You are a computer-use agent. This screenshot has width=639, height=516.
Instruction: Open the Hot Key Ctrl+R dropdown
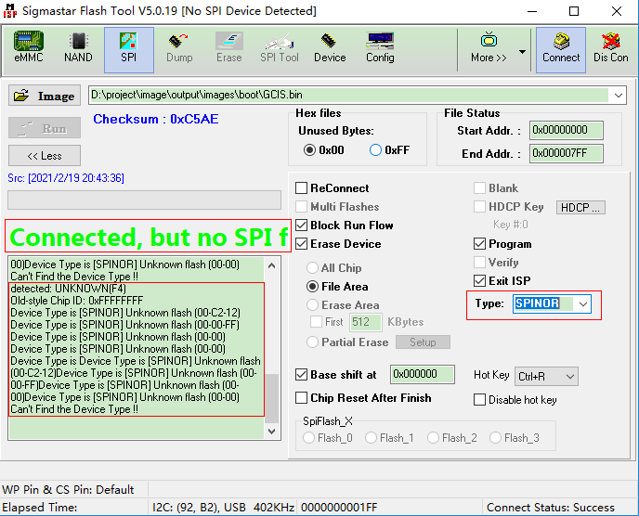pos(546,376)
